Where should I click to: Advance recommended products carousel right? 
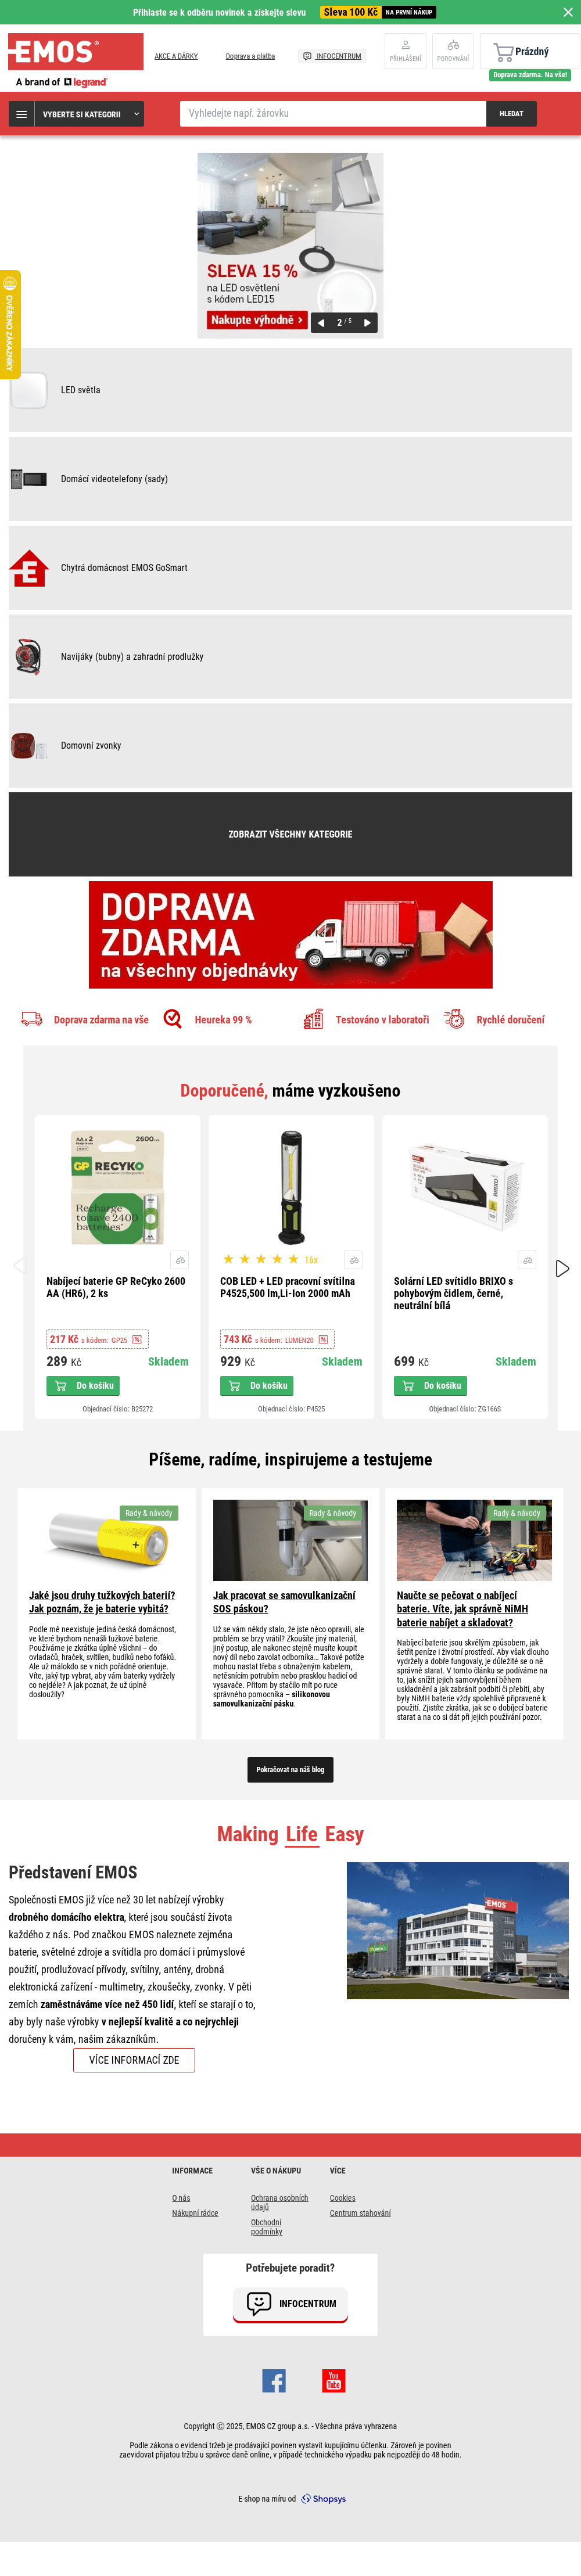point(562,1268)
